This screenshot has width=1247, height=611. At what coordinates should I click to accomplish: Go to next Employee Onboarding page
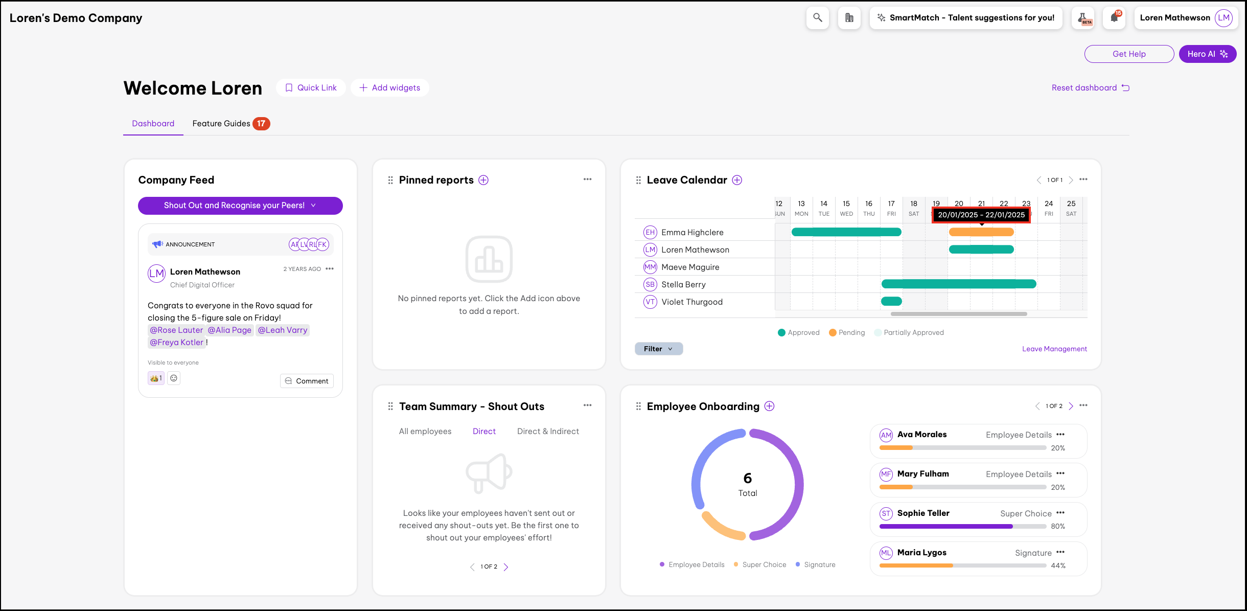click(1071, 406)
